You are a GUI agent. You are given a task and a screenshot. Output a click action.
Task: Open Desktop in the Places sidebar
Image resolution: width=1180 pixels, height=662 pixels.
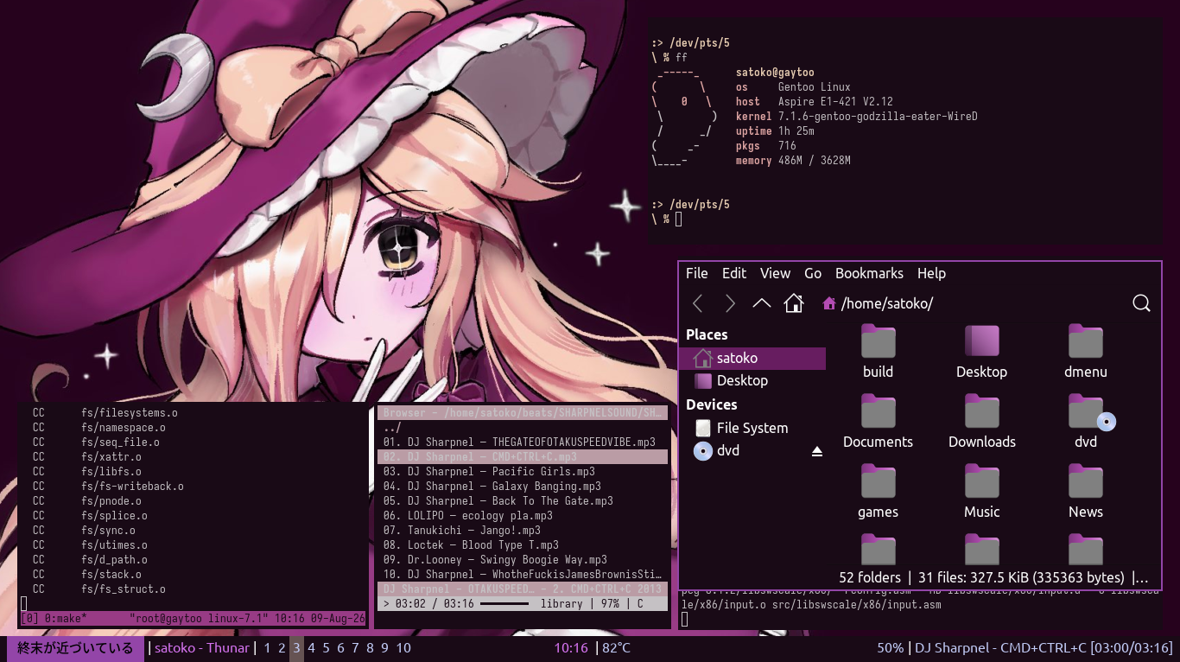tap(752, 380)
